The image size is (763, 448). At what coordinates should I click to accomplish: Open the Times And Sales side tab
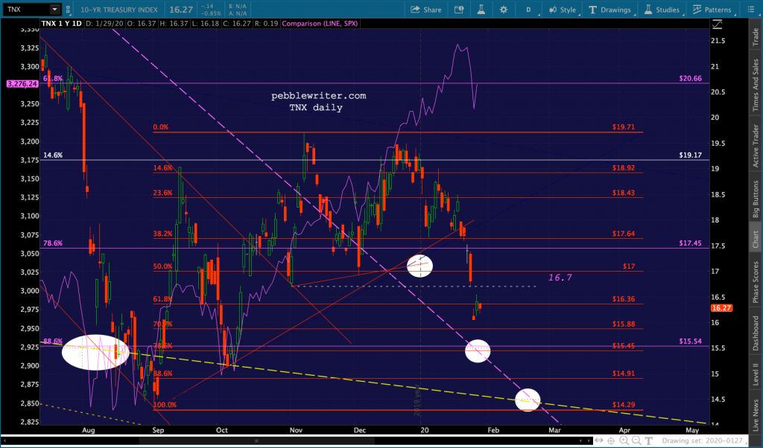click(756, 86)
